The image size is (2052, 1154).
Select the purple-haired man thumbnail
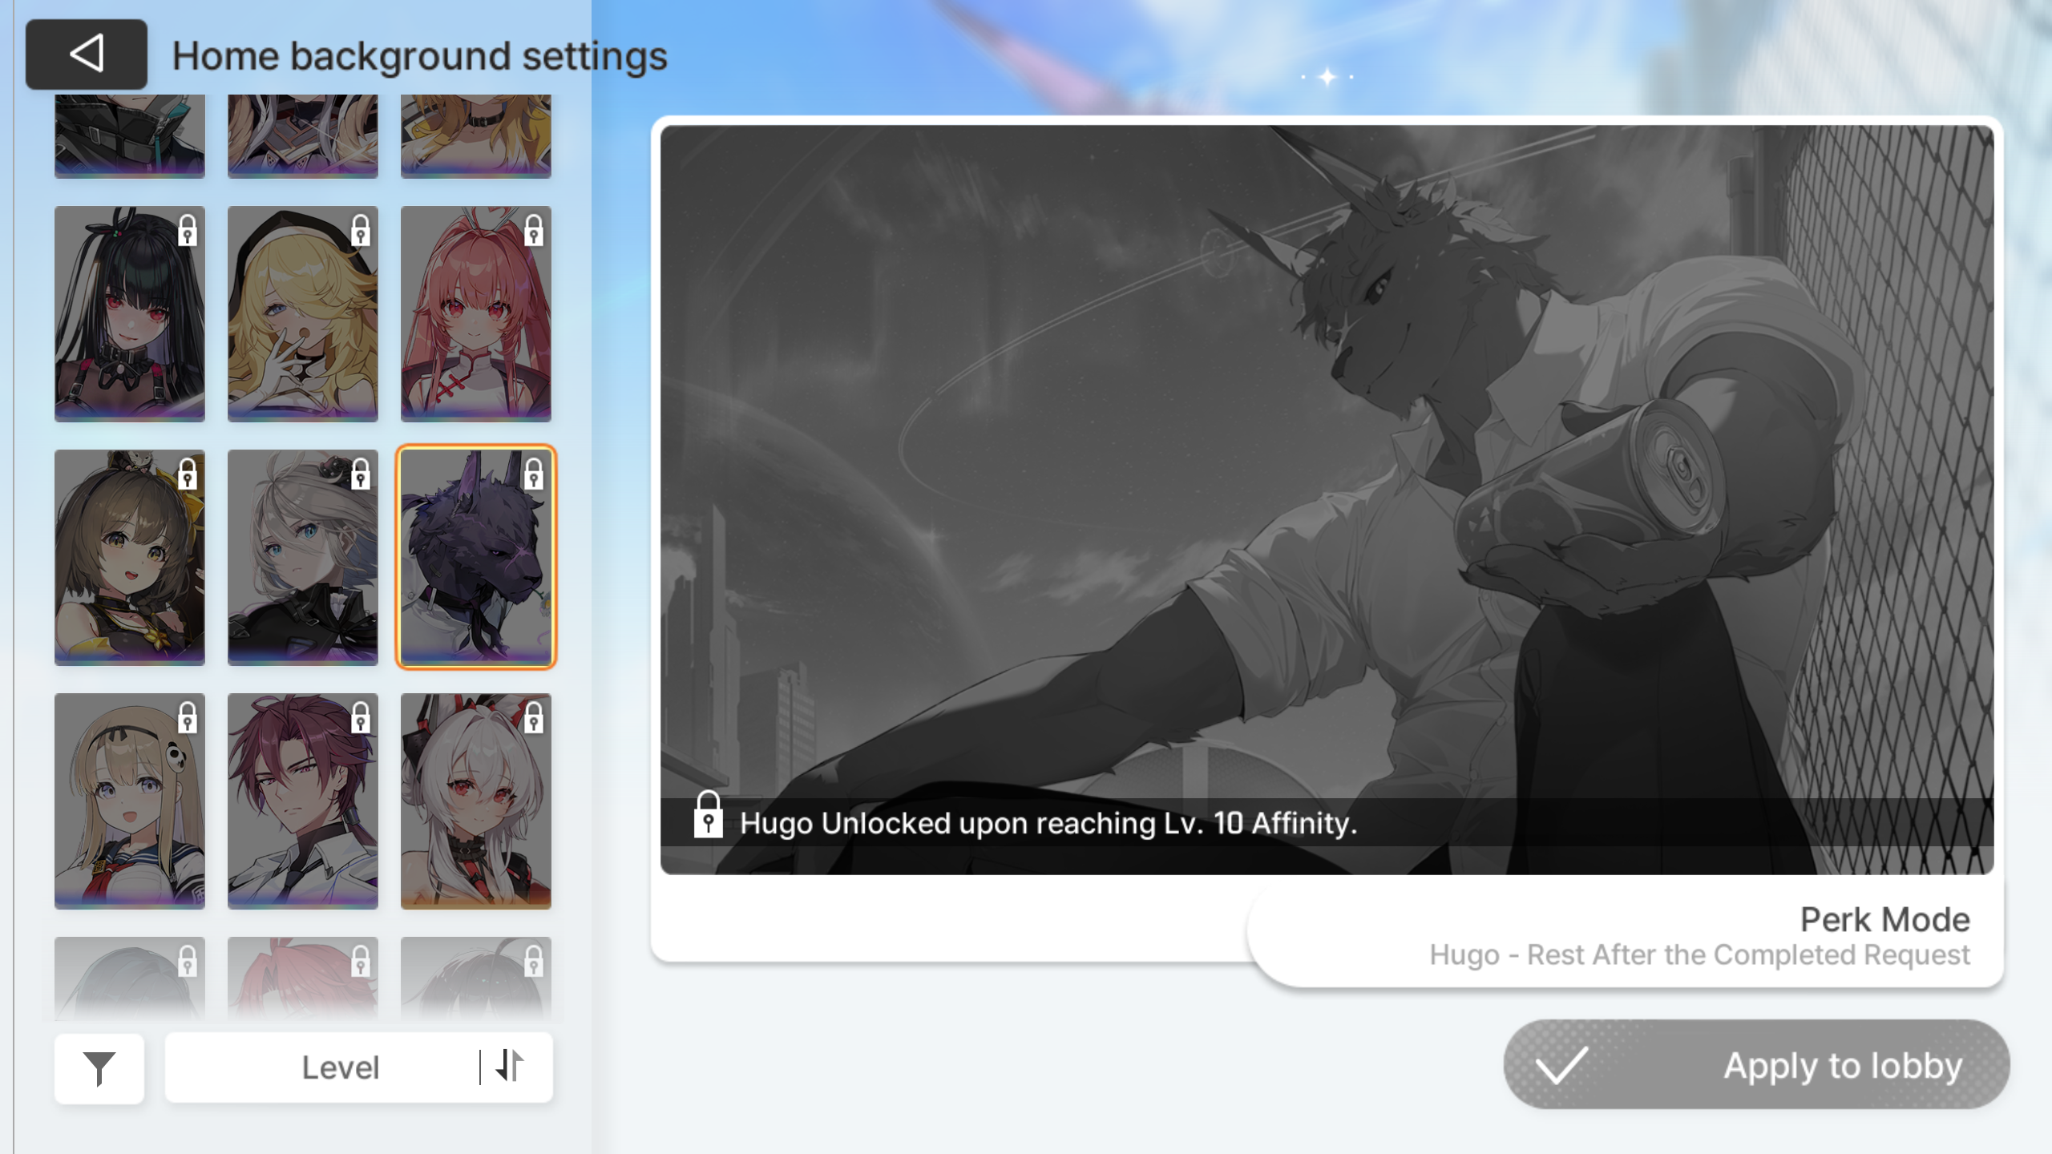(302, 801)
